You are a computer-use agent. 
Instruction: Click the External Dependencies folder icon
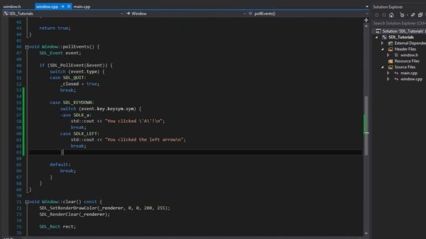(391, 43)
